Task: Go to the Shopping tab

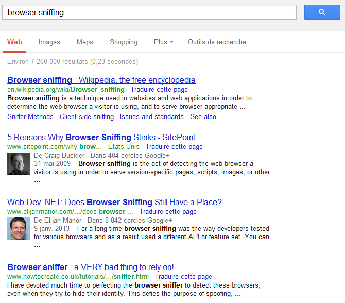Action: 124,42
